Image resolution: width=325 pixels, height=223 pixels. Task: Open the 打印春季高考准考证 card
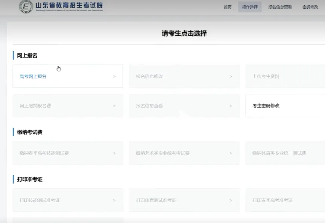point(285,200)
